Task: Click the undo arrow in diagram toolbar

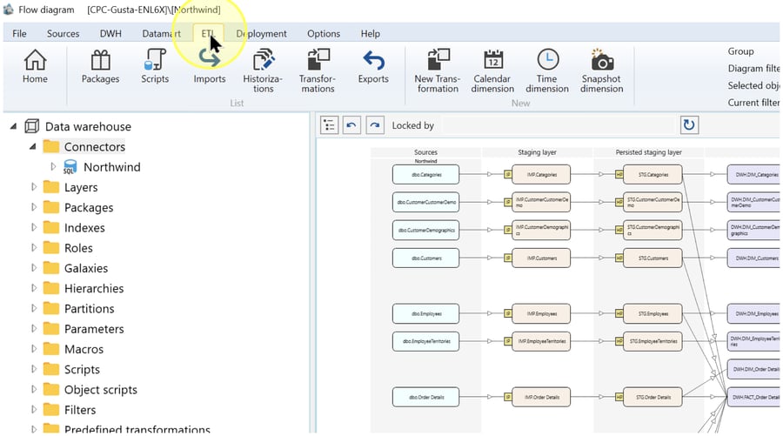Action: (x=351, y=124)
